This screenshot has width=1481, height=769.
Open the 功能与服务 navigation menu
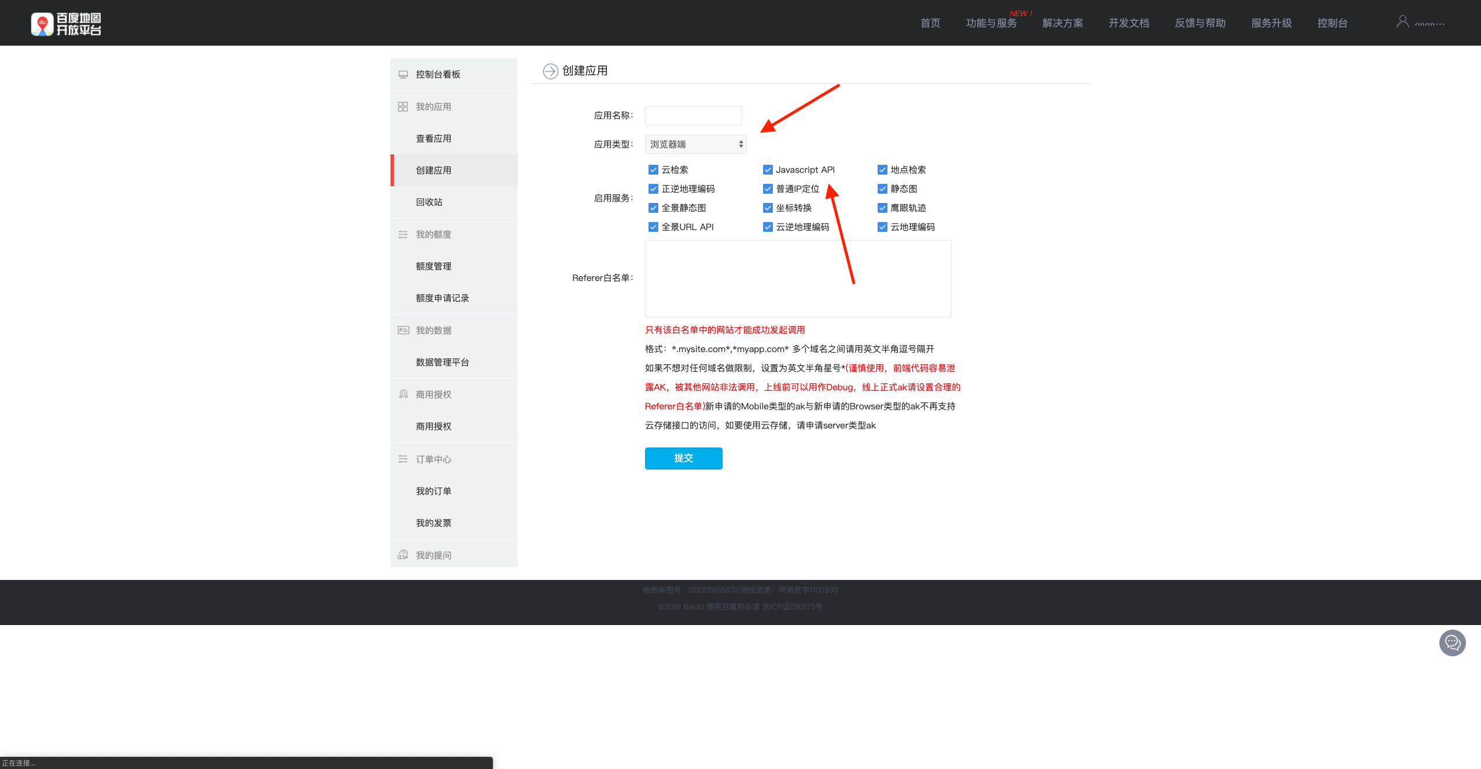click(991, 23)
